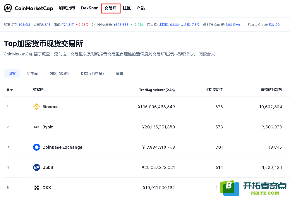This screenshot has height=197, width=290.
Task: Click the 2.08% market cap change
Action: coord(82,25)
